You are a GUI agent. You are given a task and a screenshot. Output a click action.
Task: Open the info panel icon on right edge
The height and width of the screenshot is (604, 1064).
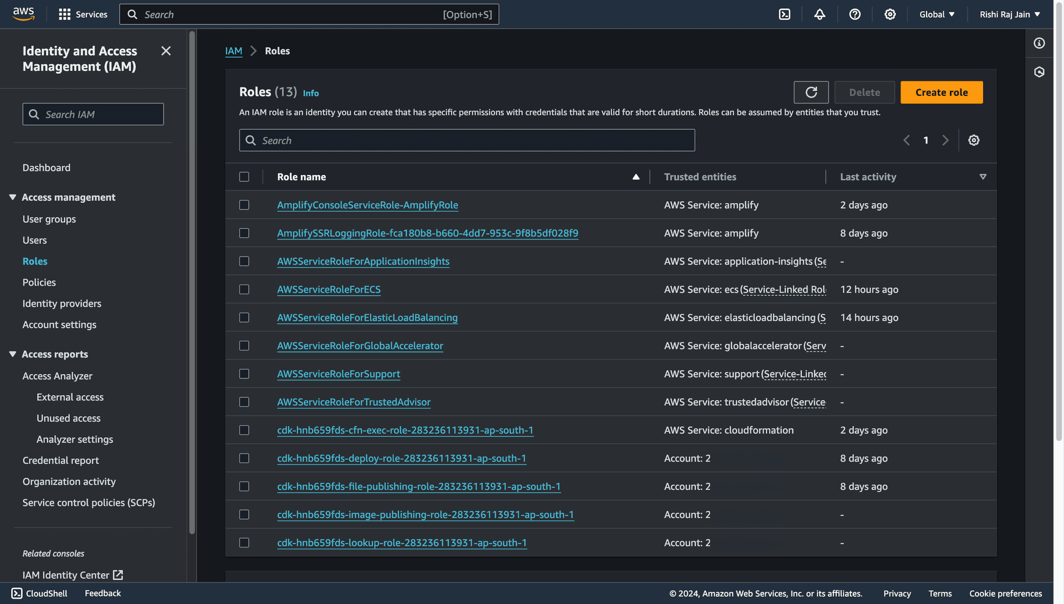pyautogui.click(x=1039, y=43)
